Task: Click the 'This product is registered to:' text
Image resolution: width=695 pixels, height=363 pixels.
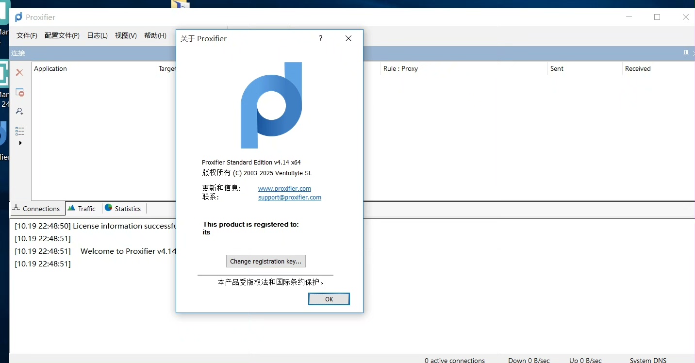Action: [x=250, y=224]
